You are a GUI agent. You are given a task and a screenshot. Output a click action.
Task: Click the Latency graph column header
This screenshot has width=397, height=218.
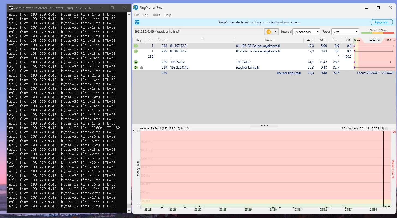tap(375, 40)
